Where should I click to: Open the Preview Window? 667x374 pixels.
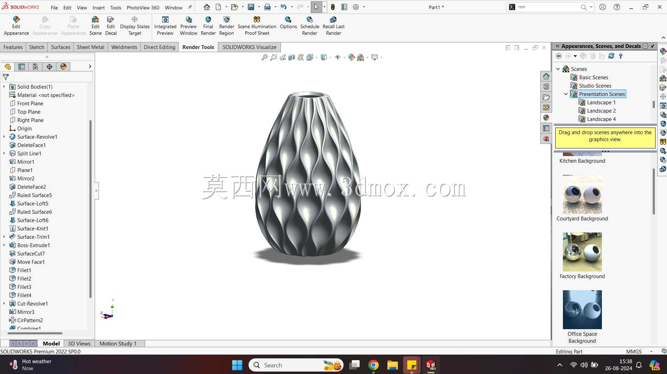click(188, 26)
